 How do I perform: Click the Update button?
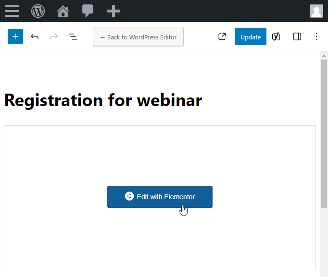pyautogui.click(x=251, y=36)
